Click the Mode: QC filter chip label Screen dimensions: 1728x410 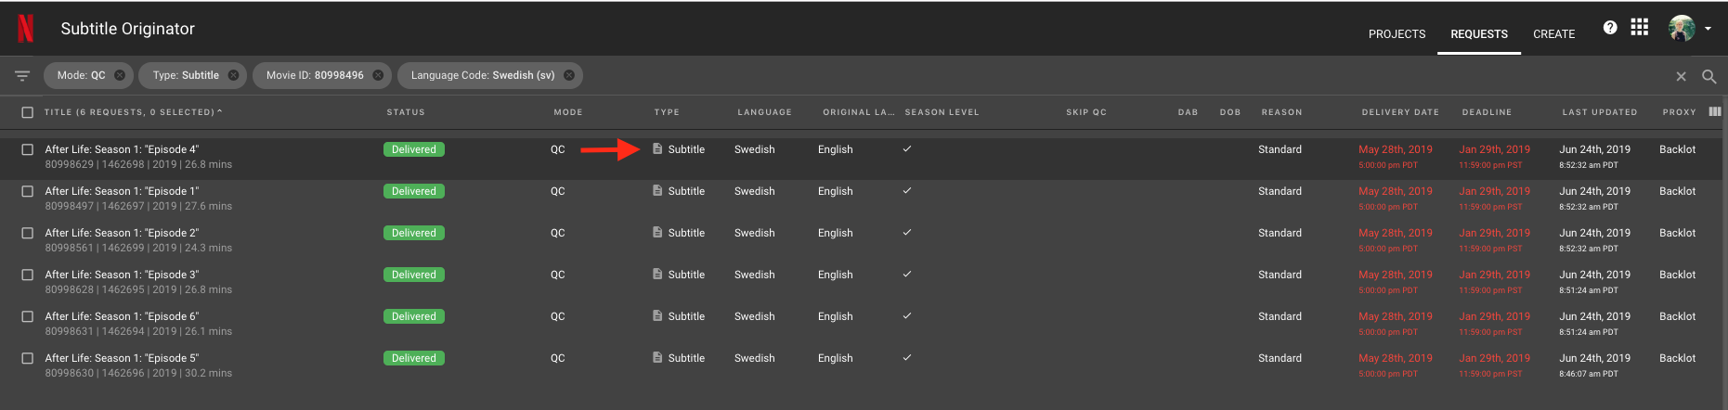[x=81, y=75]
